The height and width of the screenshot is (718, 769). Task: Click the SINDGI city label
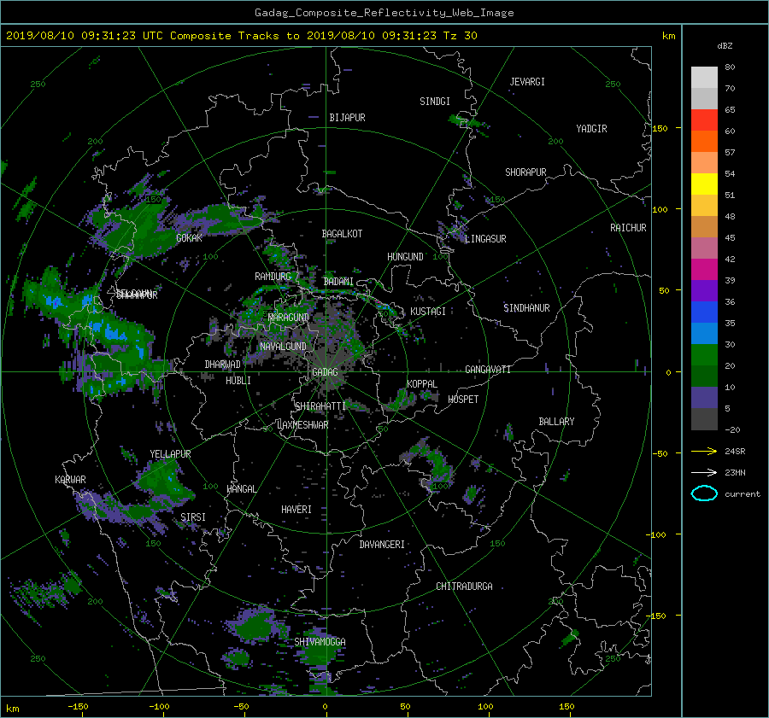435,102
